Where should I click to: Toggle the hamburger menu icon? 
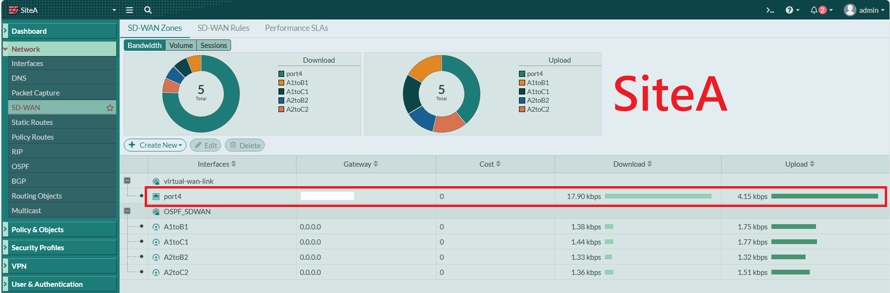(x=129, y=10)
